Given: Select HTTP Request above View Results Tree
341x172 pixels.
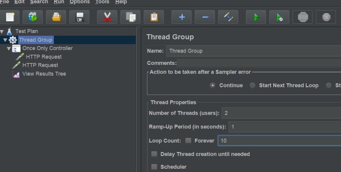Looking at the screenshot, I should pos(40,65).
